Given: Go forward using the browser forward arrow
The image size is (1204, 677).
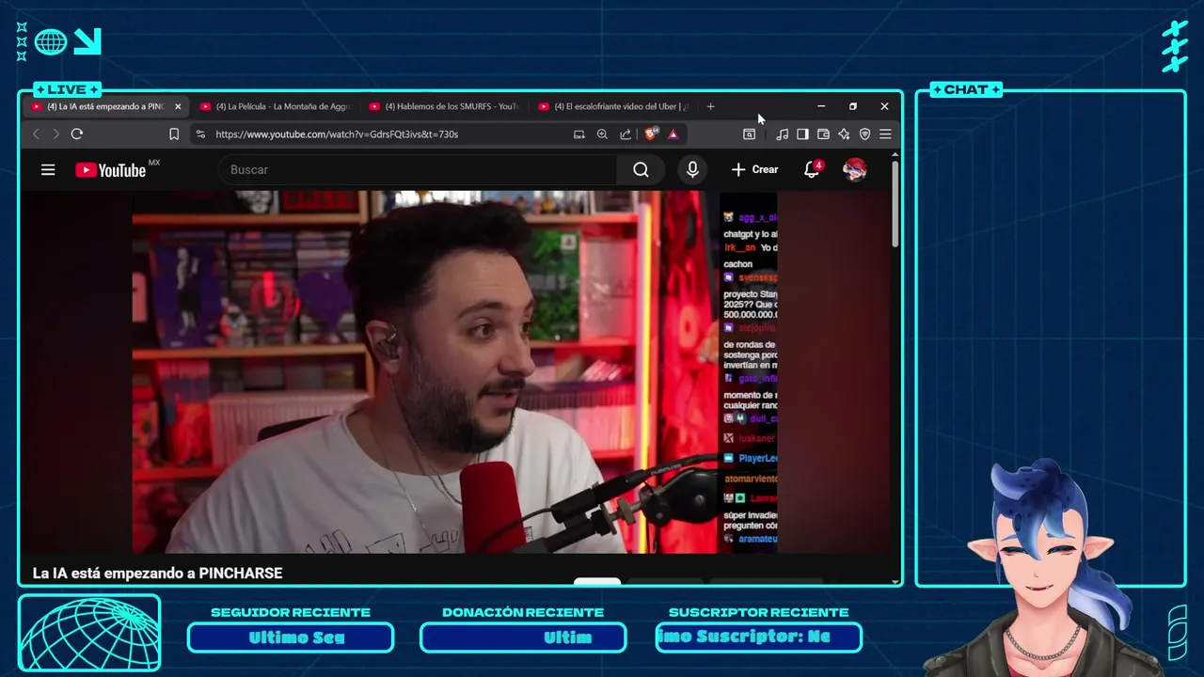Looking at the screenshot, I should [55, 134].
